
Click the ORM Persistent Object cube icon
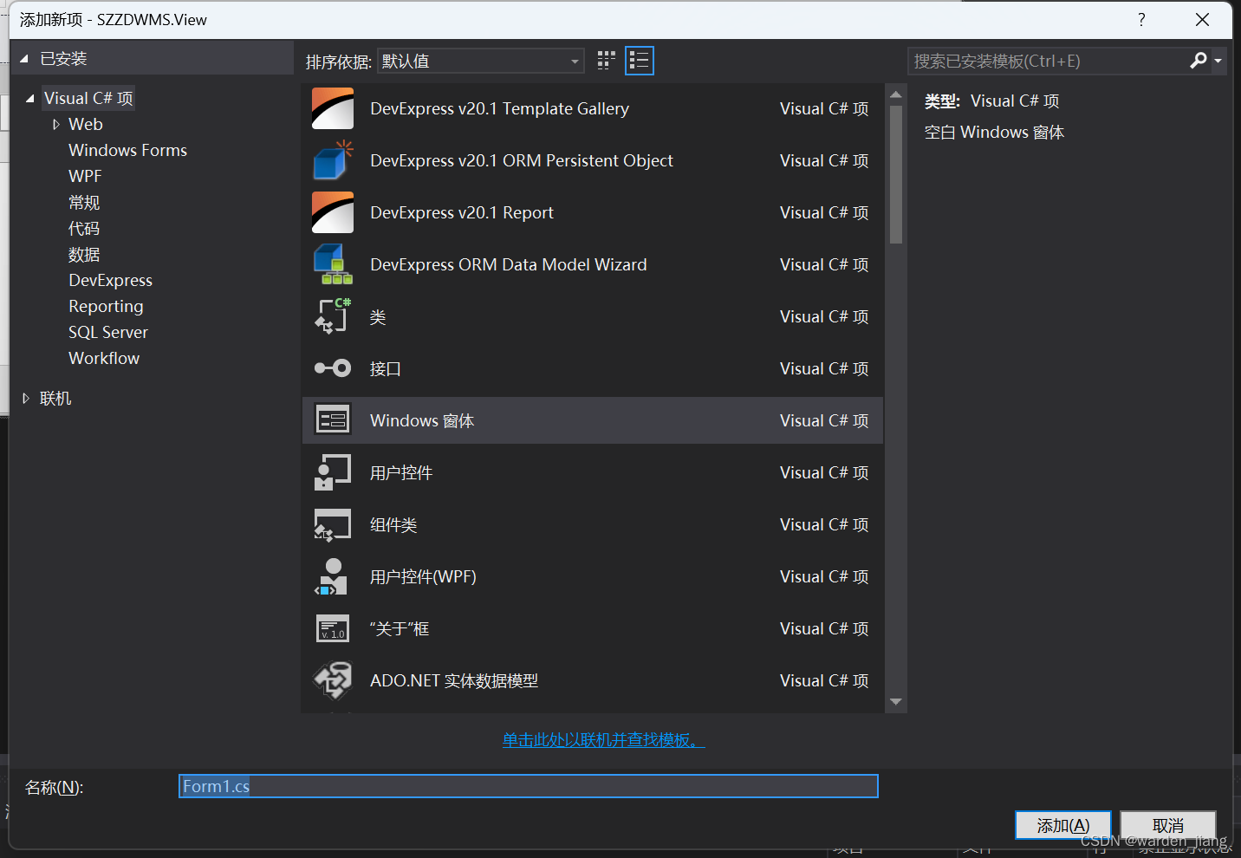tap(333, 160)
